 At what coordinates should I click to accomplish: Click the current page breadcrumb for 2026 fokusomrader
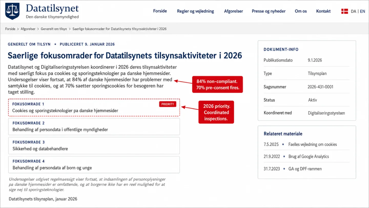[x=119, y=29]
